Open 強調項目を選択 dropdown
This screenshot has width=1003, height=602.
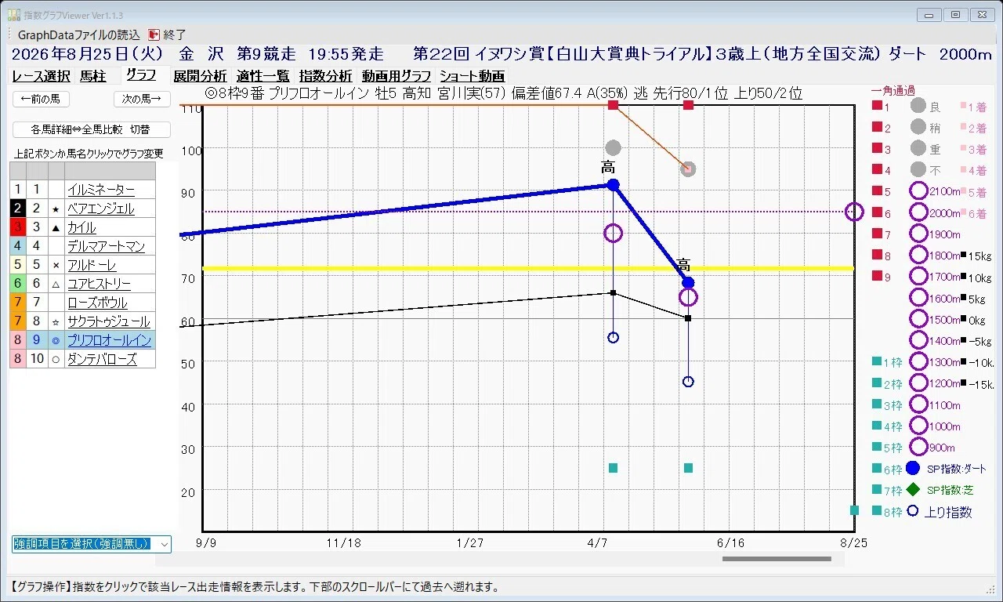click(x=91, y=544)
